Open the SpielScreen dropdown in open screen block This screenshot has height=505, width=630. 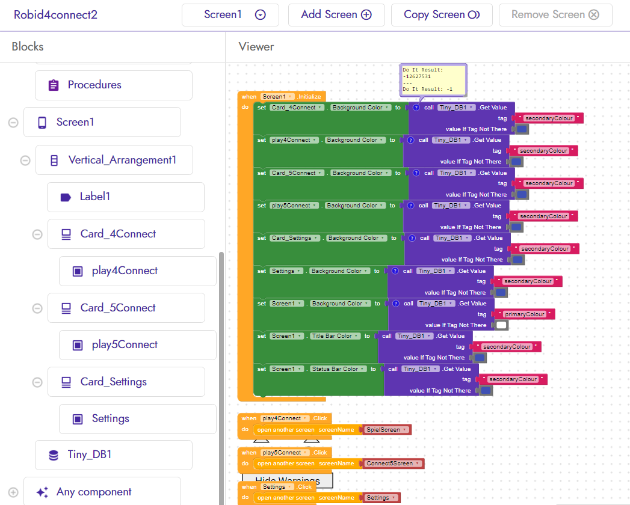pyautogui.click(x=404, y=429)
